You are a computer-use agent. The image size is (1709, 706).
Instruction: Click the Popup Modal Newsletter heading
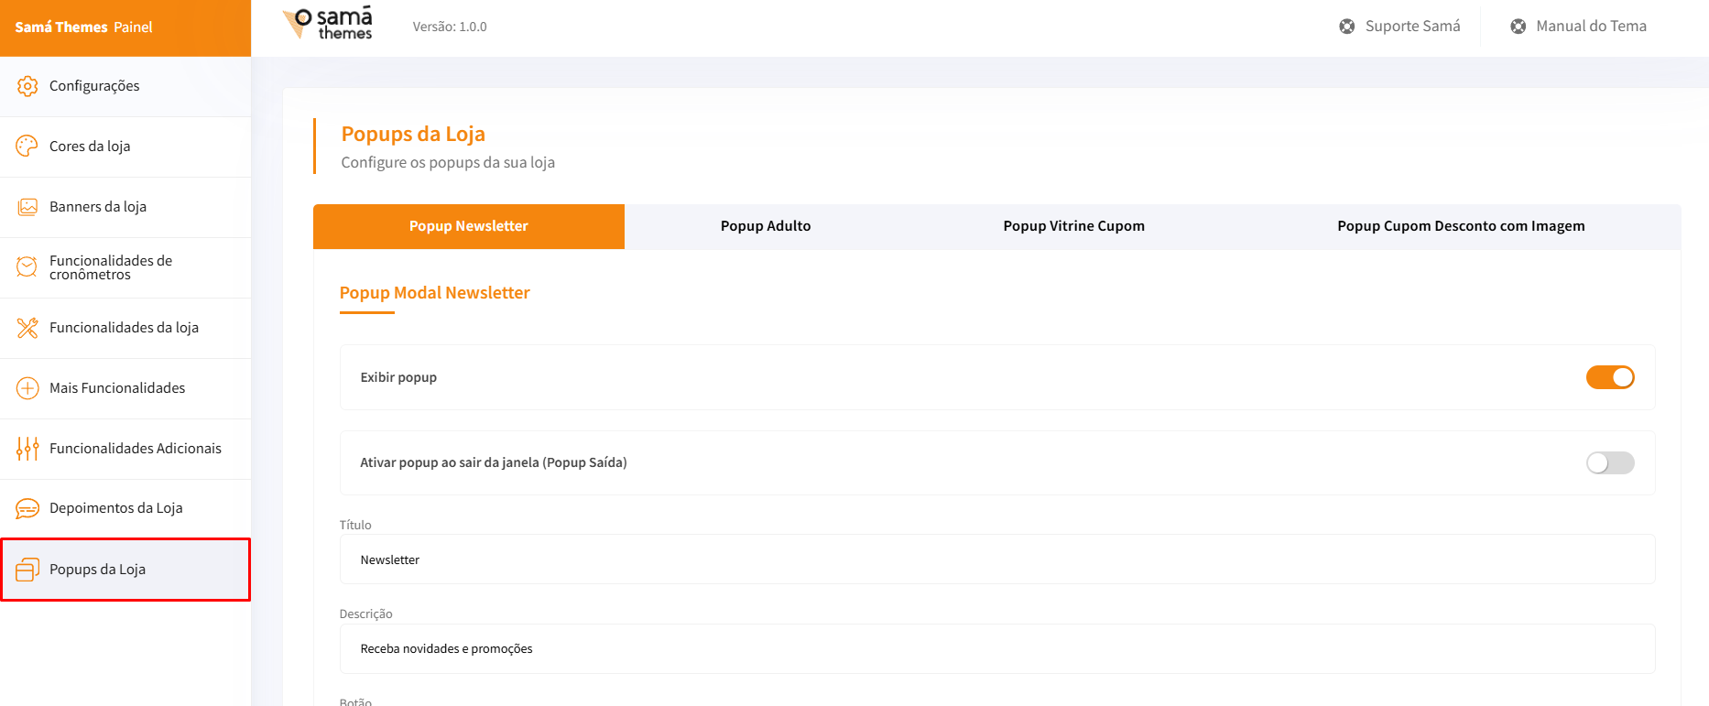coord(435,293)
